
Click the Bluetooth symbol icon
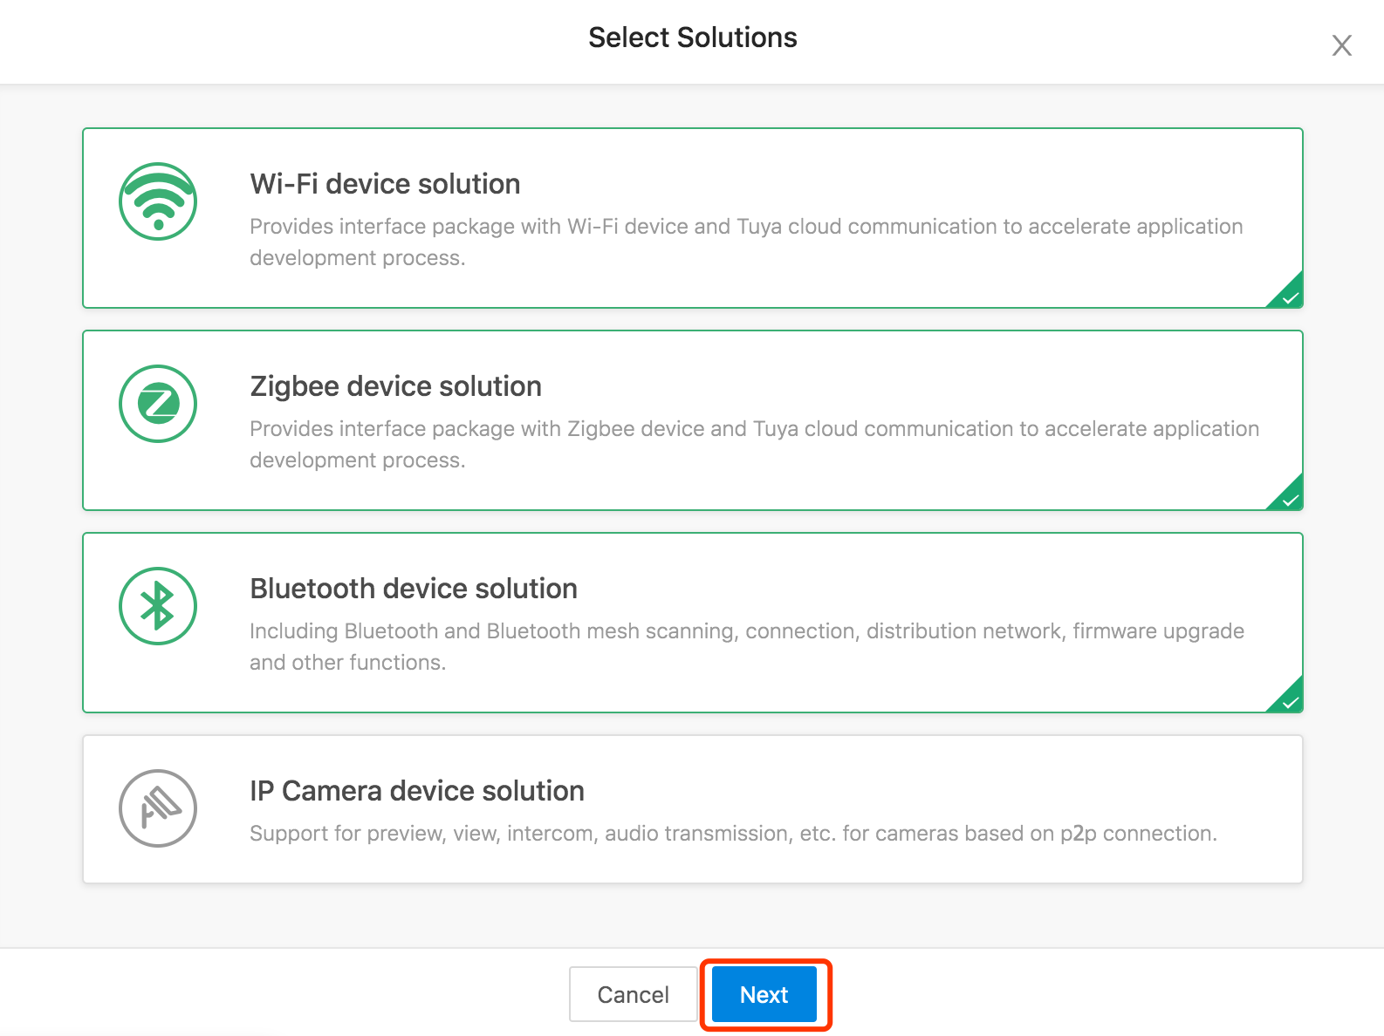158,606
